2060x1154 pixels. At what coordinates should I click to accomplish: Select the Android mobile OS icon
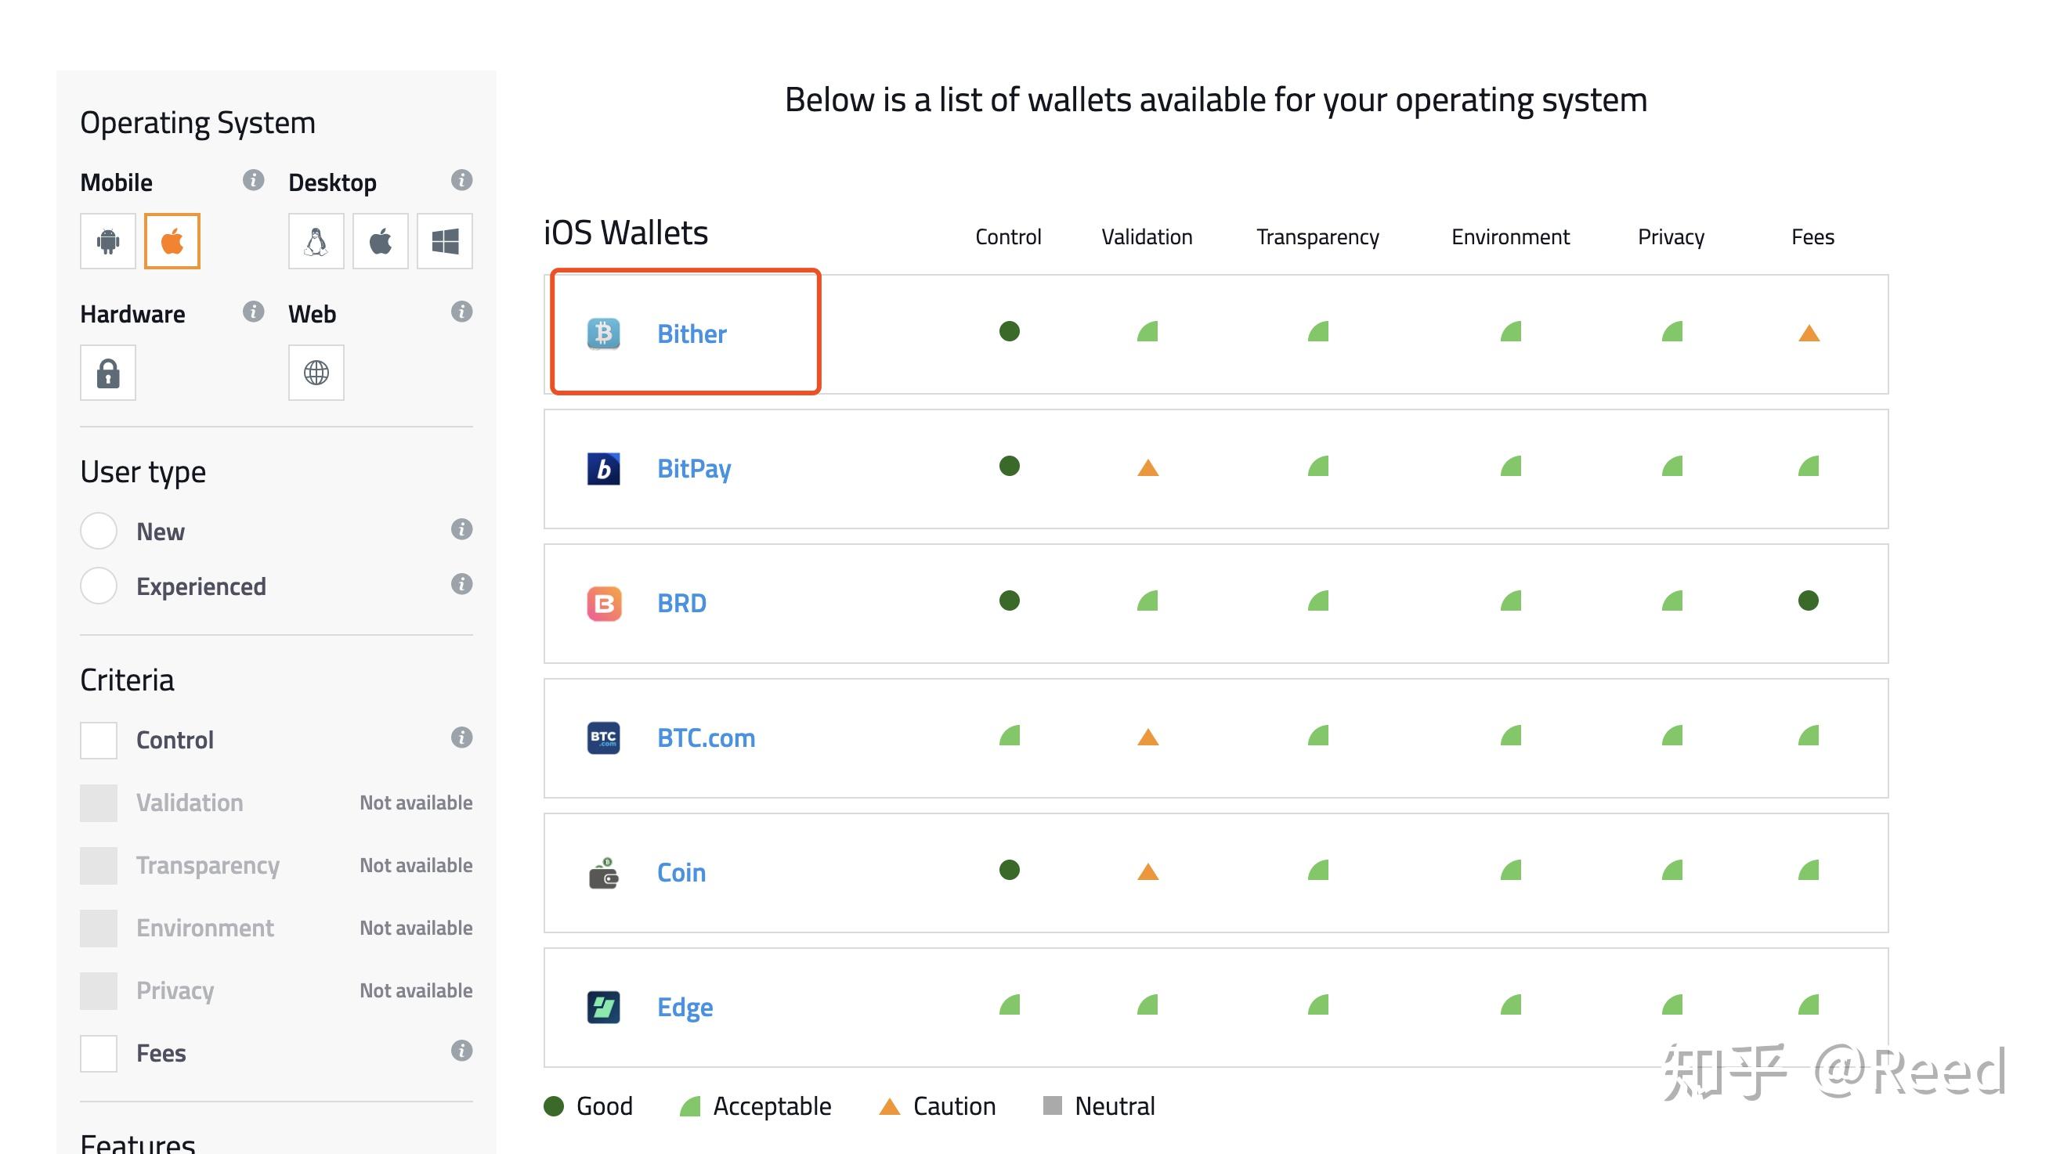(x=108, y=240)
